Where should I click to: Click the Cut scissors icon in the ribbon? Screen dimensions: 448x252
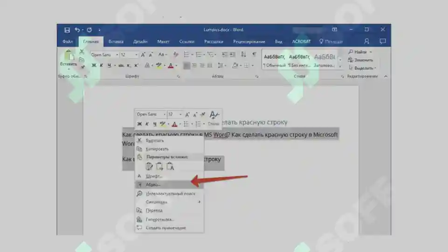(82, 52)
